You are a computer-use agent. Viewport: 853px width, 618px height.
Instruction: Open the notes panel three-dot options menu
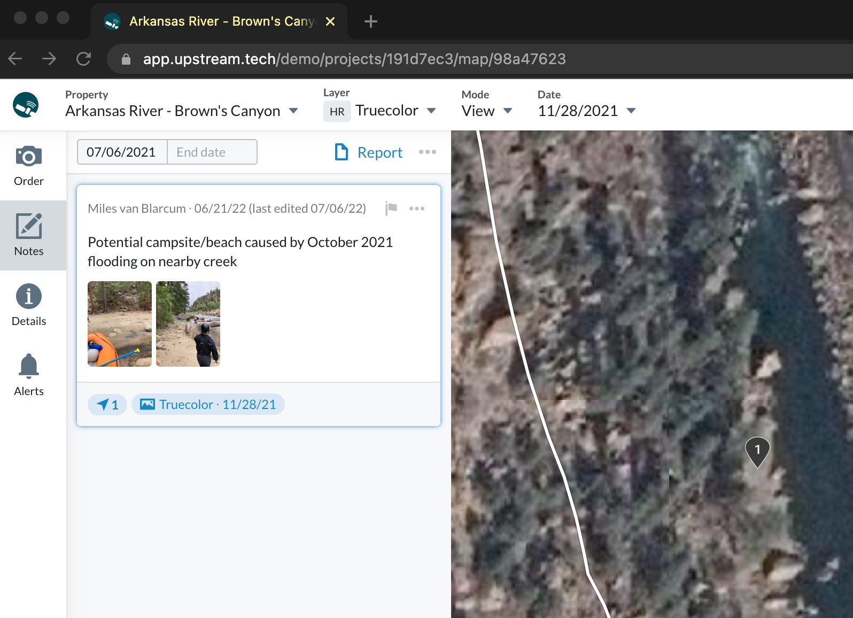coord(428,152)
